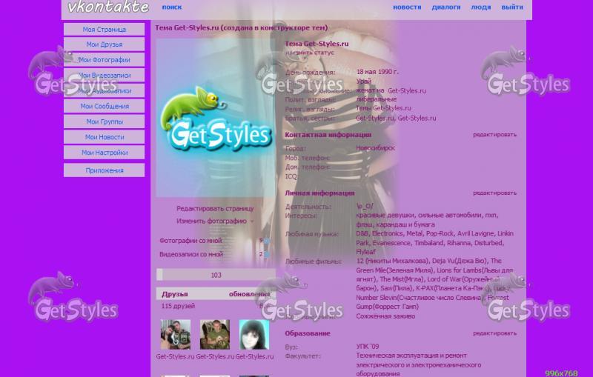Go to Мои Настройки in the sidebar
The height and width of the screenshot is (377, 593).
(104, 153)
